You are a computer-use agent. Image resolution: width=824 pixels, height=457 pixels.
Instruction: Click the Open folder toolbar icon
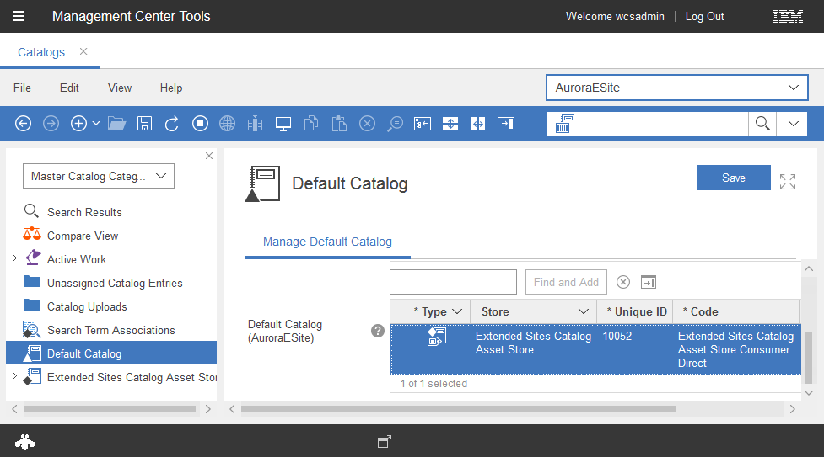116,124
